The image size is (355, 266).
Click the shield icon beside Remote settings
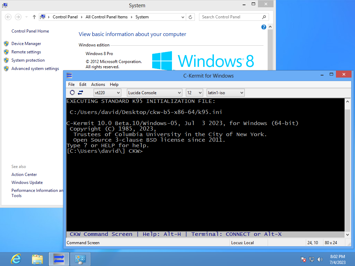tap(6, 52)
